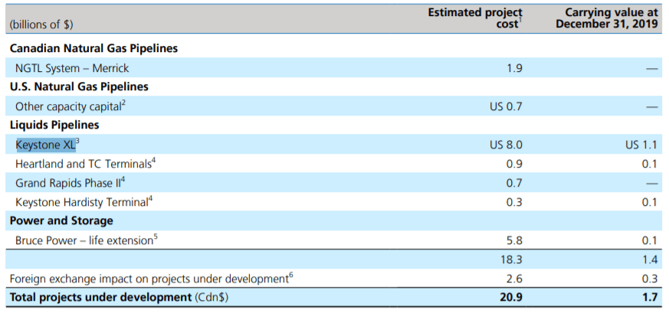Select the "Estimated project cost" column header
Viewport: 669px width, 313px height.
[475, 18]
